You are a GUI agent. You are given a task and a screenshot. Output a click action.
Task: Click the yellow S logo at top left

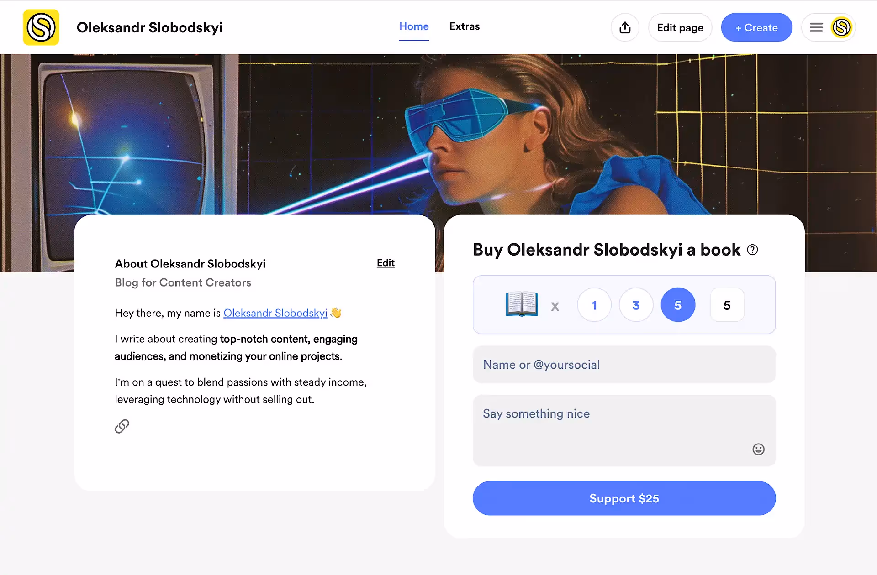[x=41, y=27]
